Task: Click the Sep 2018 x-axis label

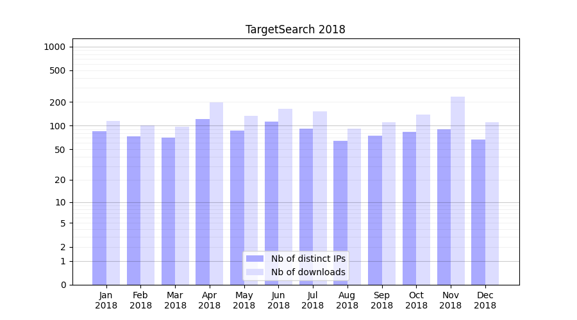Action: (381, 300)
